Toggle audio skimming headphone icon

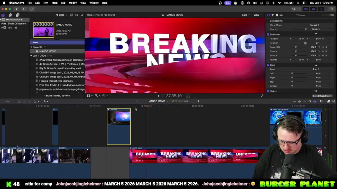(x=310, y=101)
